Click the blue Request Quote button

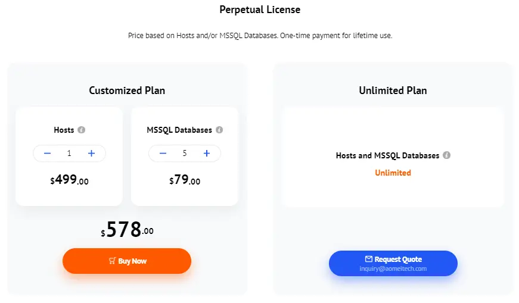coord(393,263)
